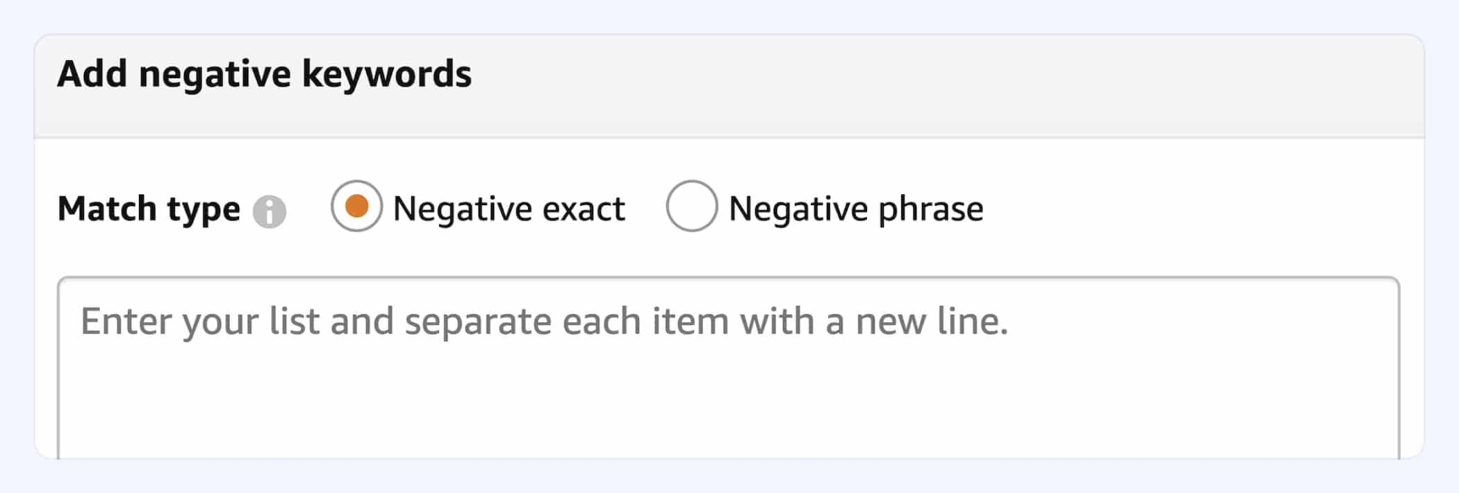
Task: Select the Negative phrase radio button
Action: coord(691,206)
